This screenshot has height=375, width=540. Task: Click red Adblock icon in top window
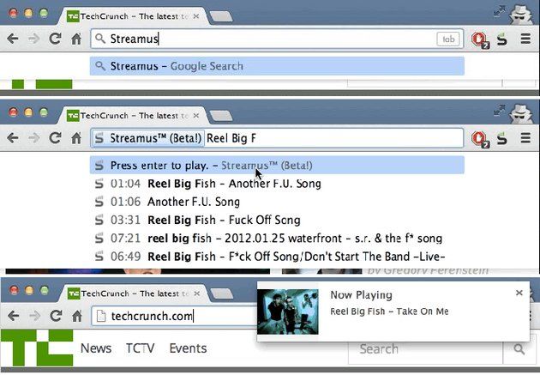(480, 39)
